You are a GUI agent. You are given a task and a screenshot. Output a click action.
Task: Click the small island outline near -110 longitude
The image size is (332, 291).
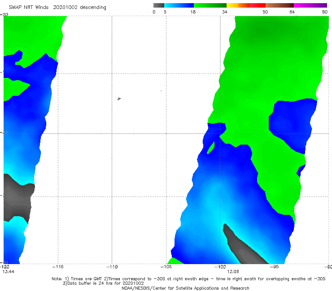click(119, 98)
